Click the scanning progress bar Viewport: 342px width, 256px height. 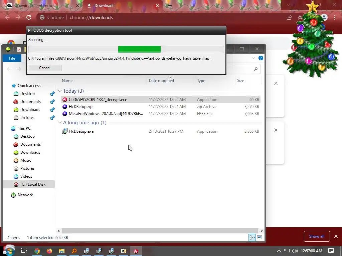coord(126,49)
